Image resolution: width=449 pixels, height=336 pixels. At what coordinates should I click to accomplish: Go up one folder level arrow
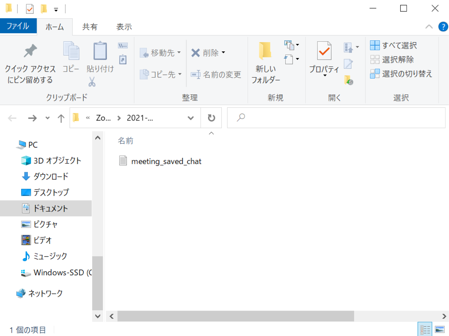(x=61, y=118)
